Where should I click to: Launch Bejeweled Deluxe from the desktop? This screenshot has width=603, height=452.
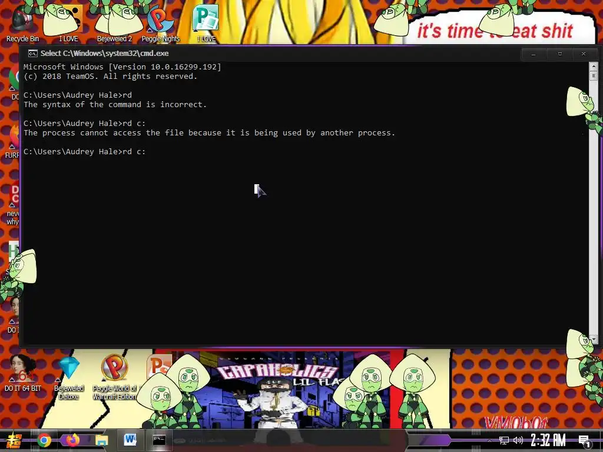pyautogui.click(x=69, y=378)
